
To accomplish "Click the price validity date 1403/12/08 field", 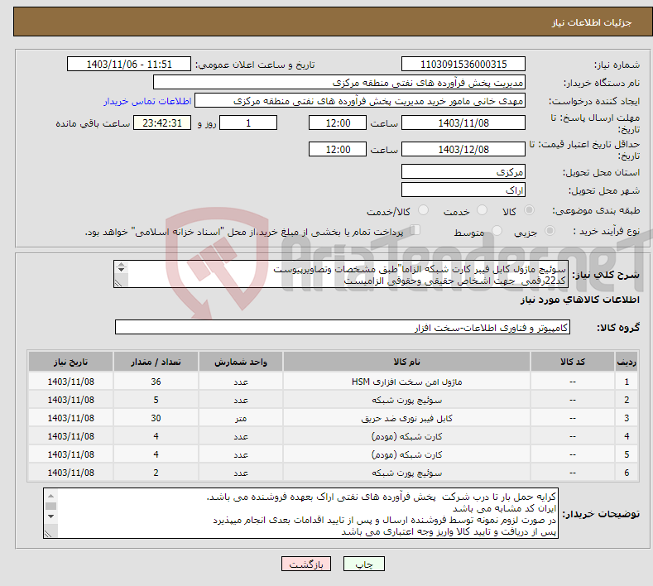I will pos(463,149).
